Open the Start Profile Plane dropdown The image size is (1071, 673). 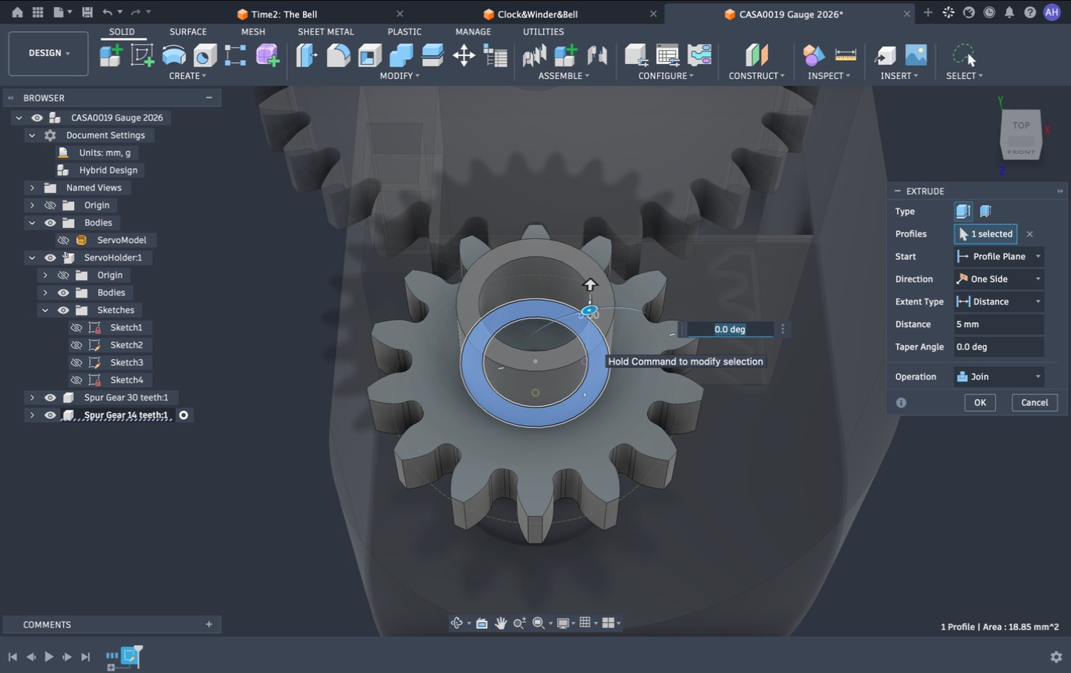[x=998, y=256]
